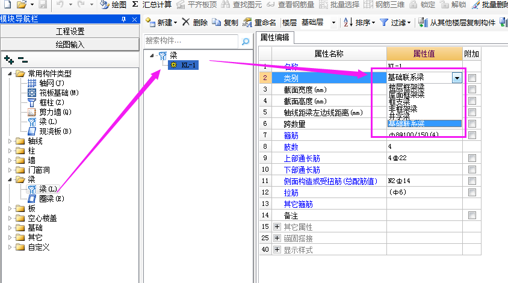Viewport: 508px width, 283px height.
Task: Expand the 锚固搭接 property group
Action: [277, 238]
